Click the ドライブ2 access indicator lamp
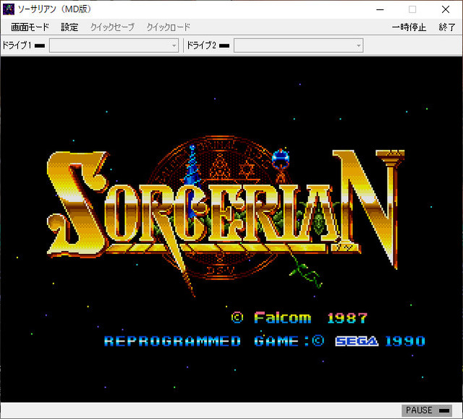This screenshot has height=419, width=463. pos(224,46)
